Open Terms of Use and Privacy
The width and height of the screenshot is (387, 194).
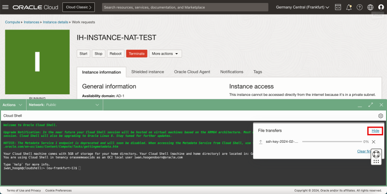coord(24,190)
